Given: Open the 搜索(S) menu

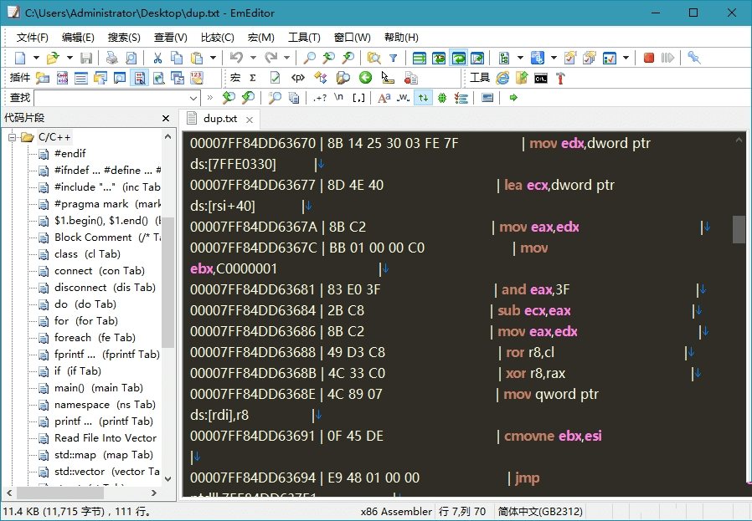Looking at the screenshot, I should pos(122,37).
